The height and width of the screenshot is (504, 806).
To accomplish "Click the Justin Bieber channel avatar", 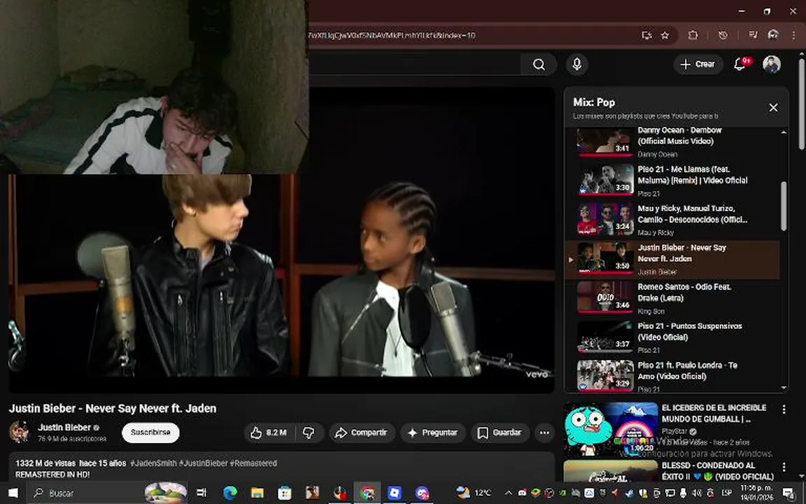I will click(x=19, y=431).
